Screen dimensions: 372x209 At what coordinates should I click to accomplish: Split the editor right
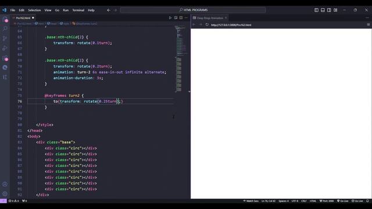pyautogui.click(x=181, y=18)
